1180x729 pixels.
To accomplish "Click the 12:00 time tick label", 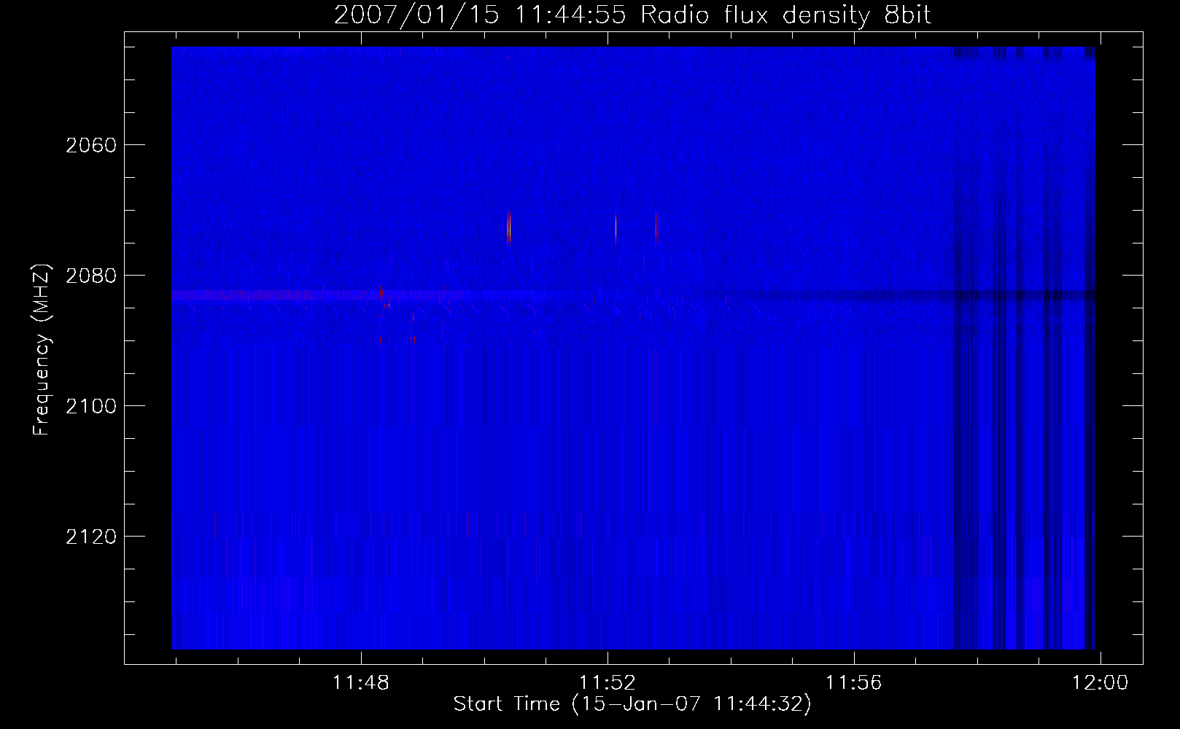I will point(1100,683).
